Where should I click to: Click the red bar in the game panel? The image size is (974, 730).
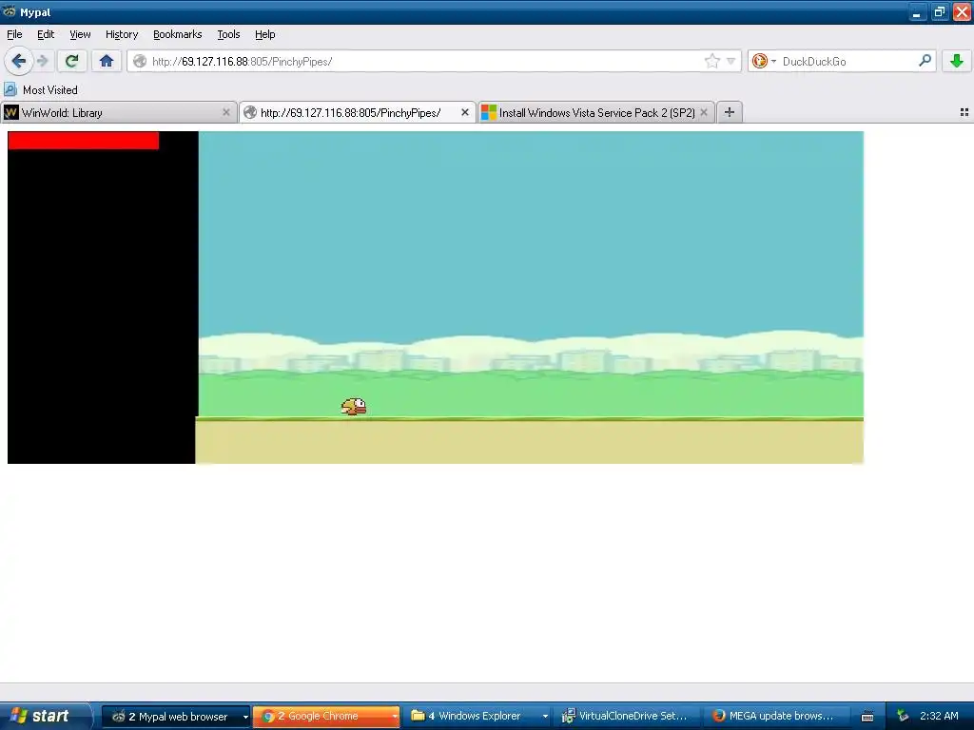(84, 141)
